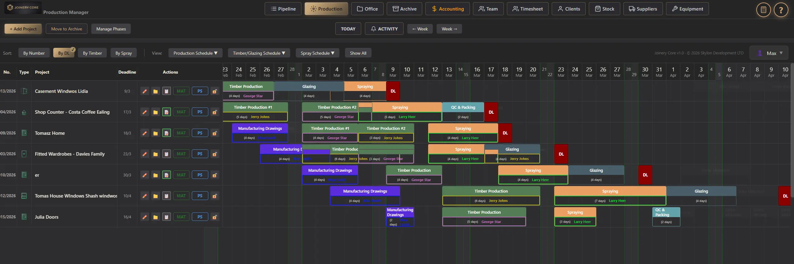Click MAT button for Casement Windwos Lidia
The width and height of the screenshot is (794, 264).
(181, 91)
